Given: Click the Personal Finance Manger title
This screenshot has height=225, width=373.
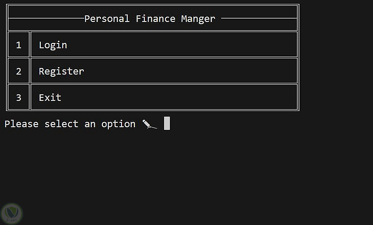Looking at the screenshot, I should click(150, 19).
